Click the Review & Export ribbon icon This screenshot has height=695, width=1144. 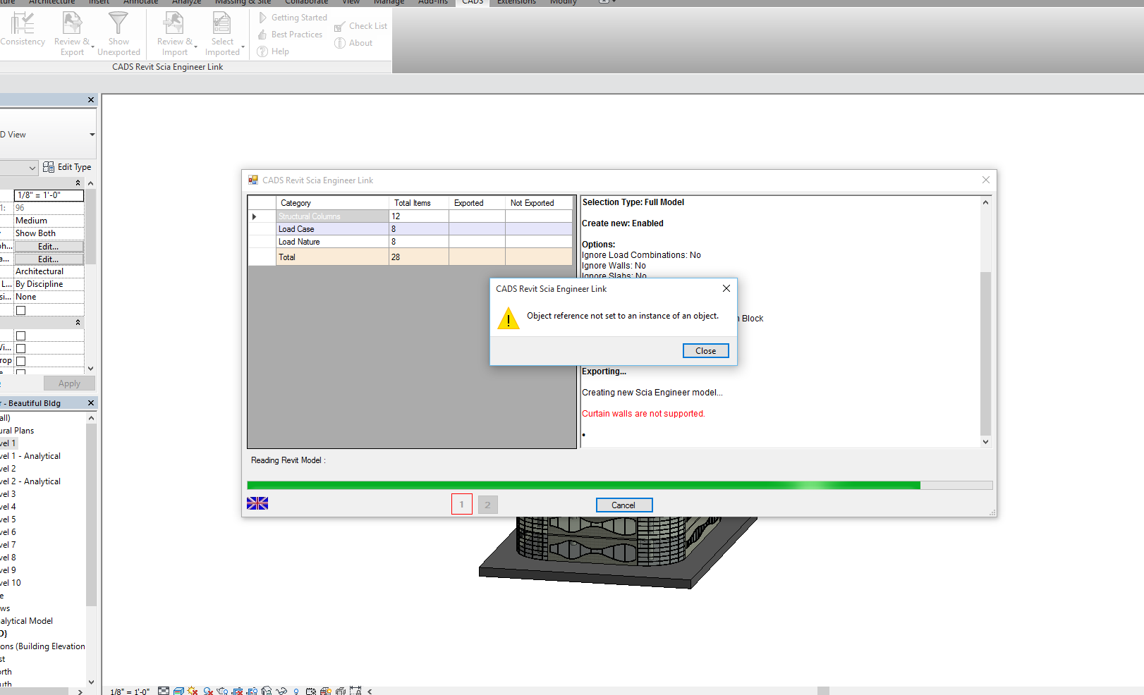pos(72,24)
